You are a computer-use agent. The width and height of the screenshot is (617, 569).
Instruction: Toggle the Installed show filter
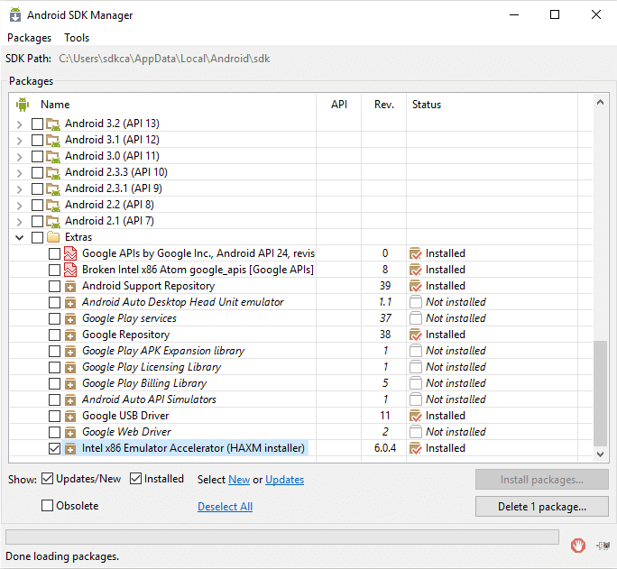[135, 479]
